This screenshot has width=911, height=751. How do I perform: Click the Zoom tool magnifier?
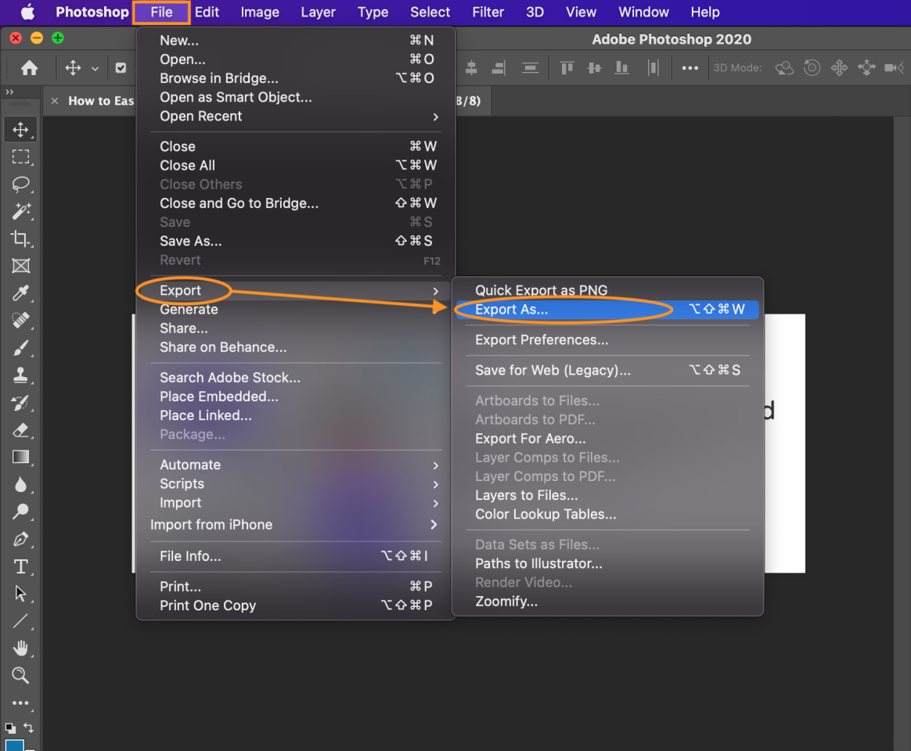coord(21,675)
